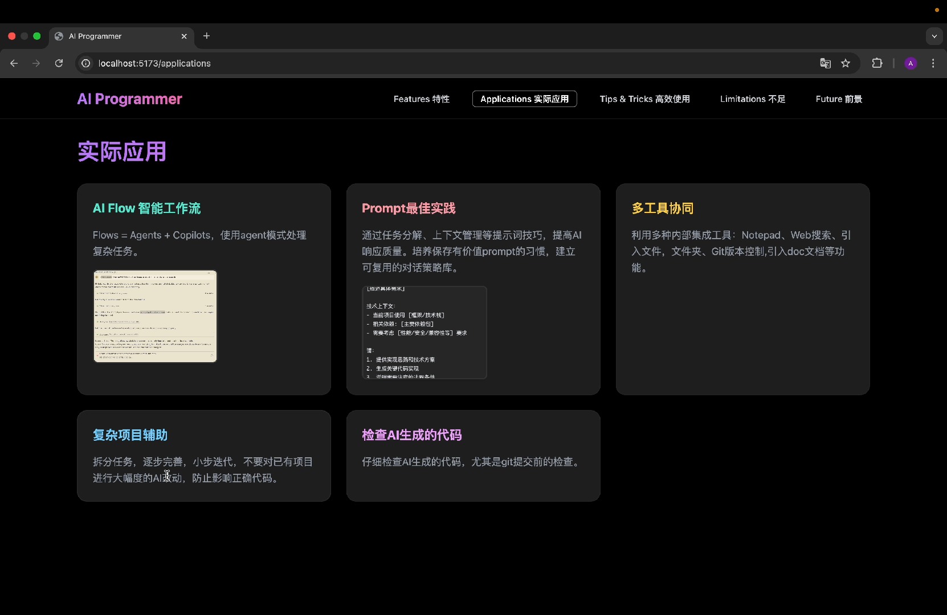The image size is (947, 615).
Task: Bookmark this page with the star icon
Action: pos(846,63)
